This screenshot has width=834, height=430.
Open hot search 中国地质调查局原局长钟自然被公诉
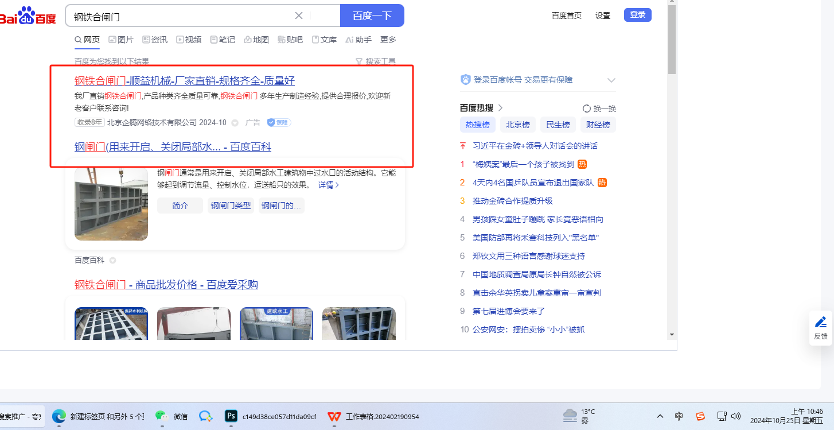point(537,274)
